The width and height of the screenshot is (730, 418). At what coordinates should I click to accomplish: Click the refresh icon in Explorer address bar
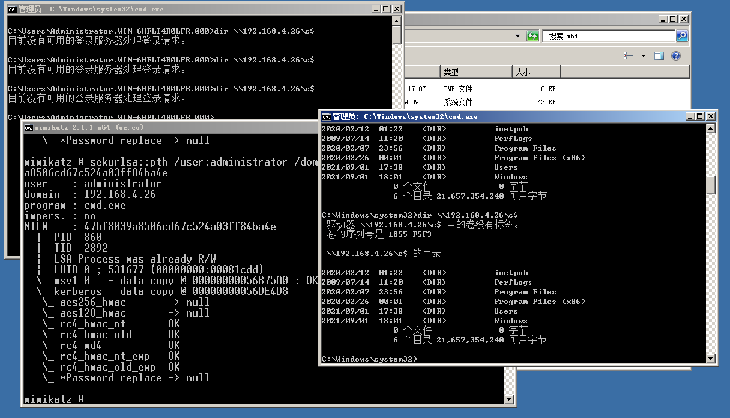532,36
